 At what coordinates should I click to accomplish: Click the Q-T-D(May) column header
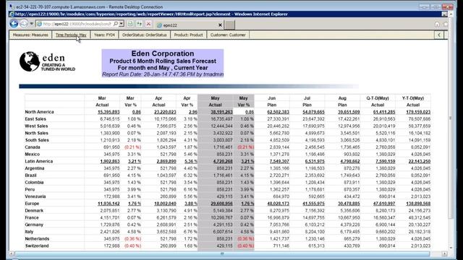click(378, 98)
